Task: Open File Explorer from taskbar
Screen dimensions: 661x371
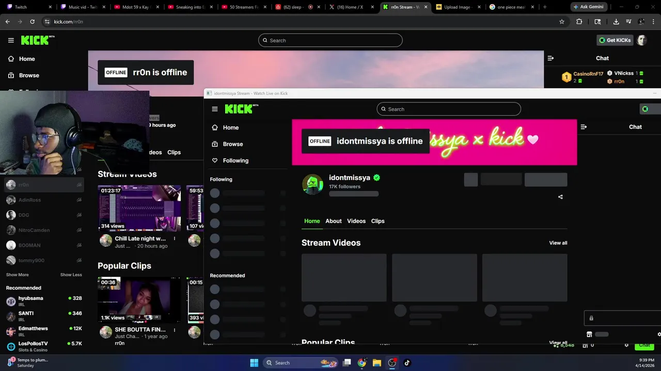Action: tap(377, 363)
